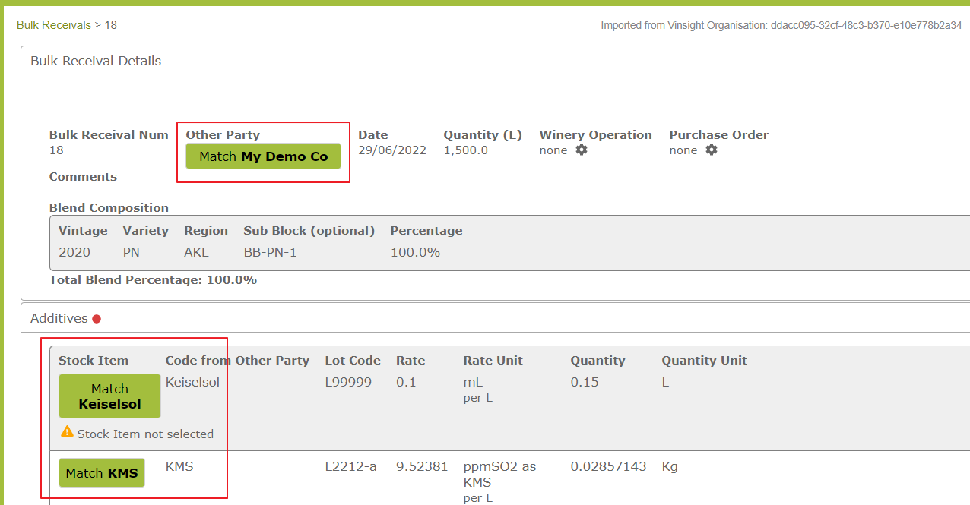This screenshot has height=505, width=970.
Task: Click the Match KMS button
Action: [101, 472]
